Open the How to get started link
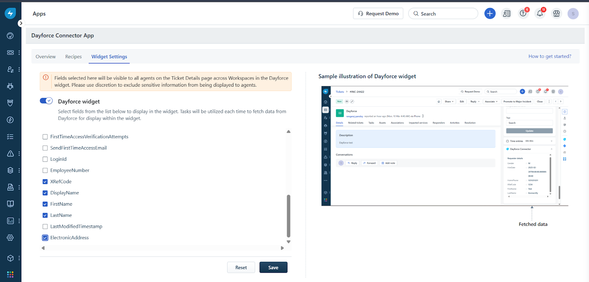The width and height of the screenshot is (589, 282). [550, 56]
